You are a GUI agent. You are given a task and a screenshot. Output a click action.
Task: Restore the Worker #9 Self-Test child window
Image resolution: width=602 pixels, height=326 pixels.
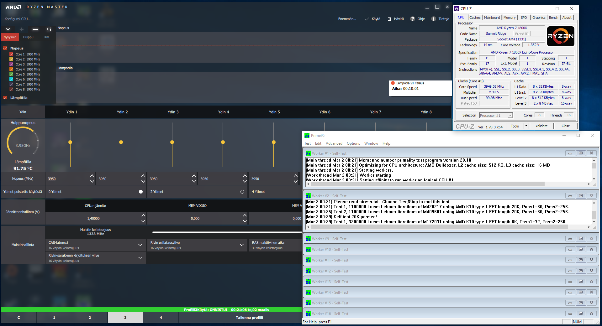pyautogui.click(x=581, y=239)
